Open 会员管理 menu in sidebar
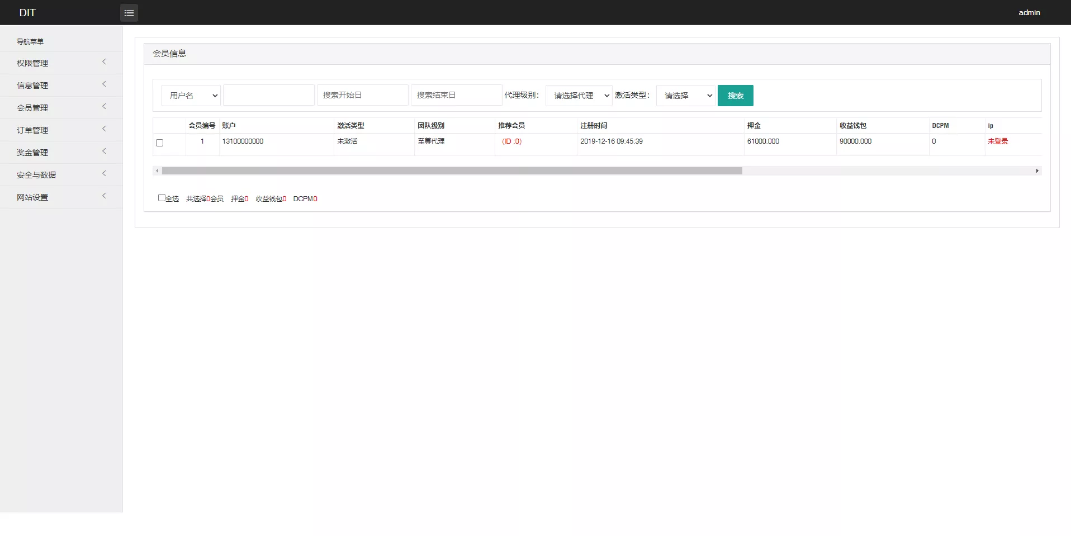Image resolution: width=1071 pixels, height=536 pixels. click(x=32, y=108)
